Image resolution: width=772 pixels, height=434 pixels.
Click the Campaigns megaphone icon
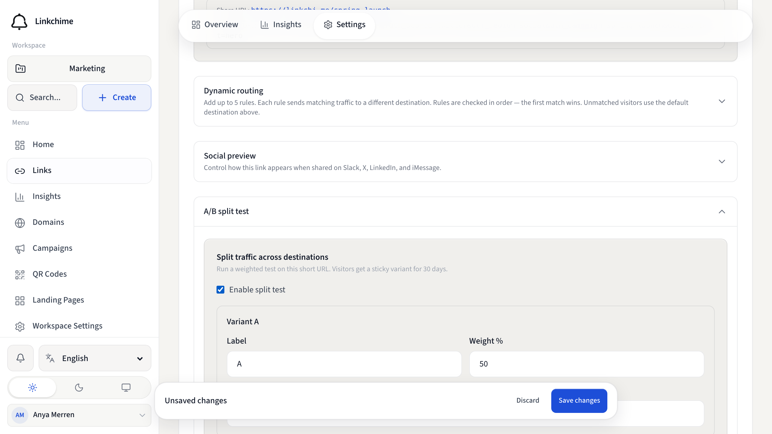point(20,249)
